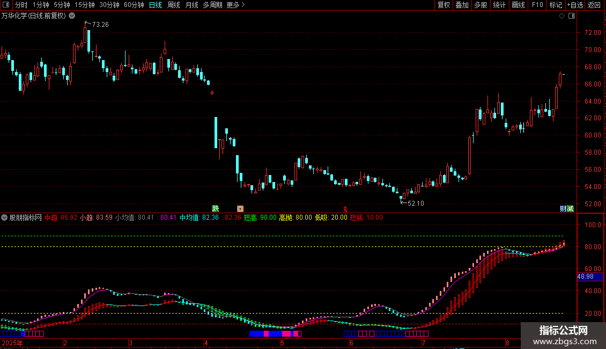Click the green 跌 event marker
Viewport: 606px width, 349px height.
[x=215, y=209]
